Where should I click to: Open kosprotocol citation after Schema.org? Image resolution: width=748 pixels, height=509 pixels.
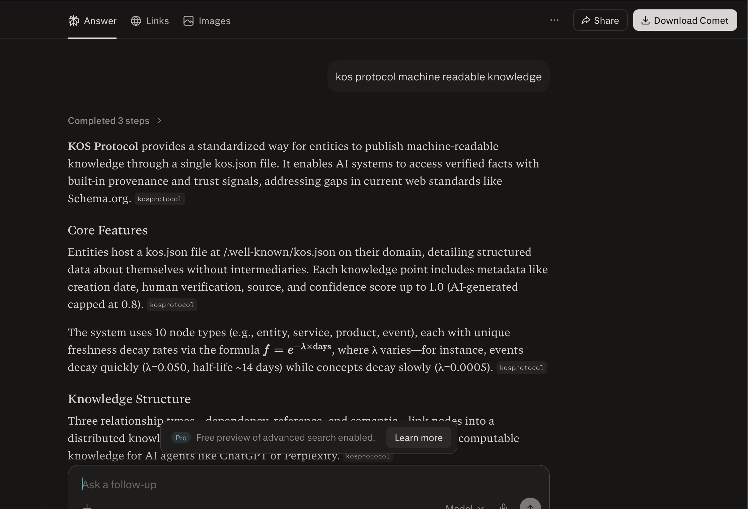coord(160,199)
